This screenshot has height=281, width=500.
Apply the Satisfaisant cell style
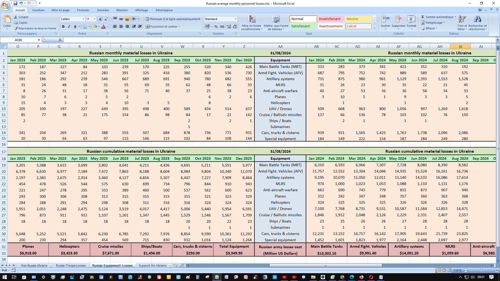click(x=303, y=26)
